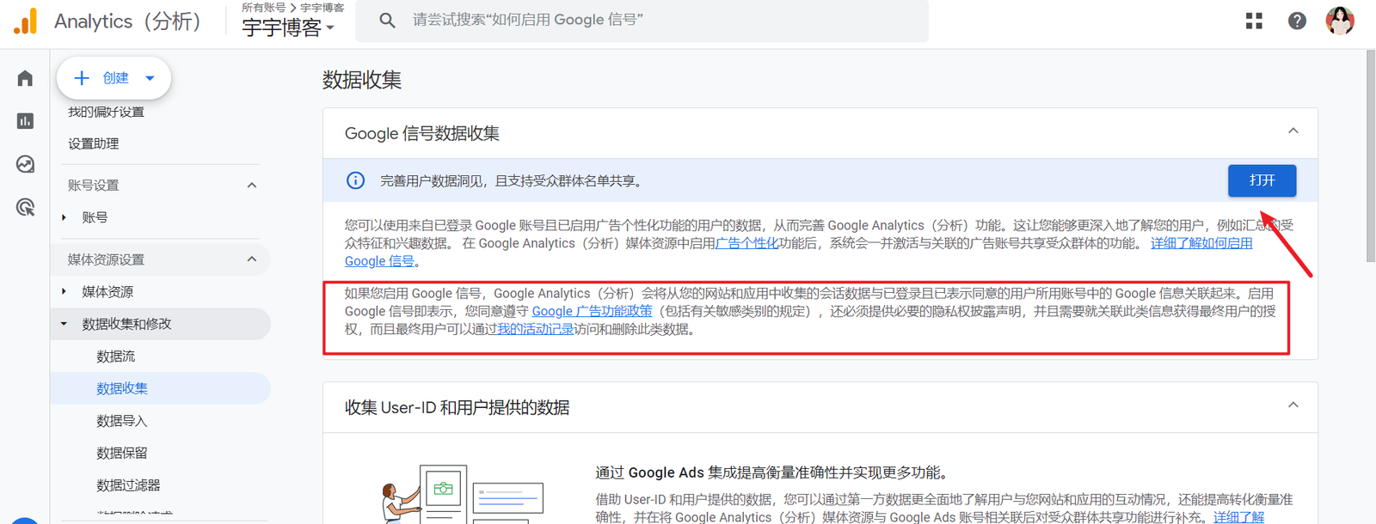Click the info icon in the blue banner
The width and height of the screenshot is (1376, 524).
point(355,180)
